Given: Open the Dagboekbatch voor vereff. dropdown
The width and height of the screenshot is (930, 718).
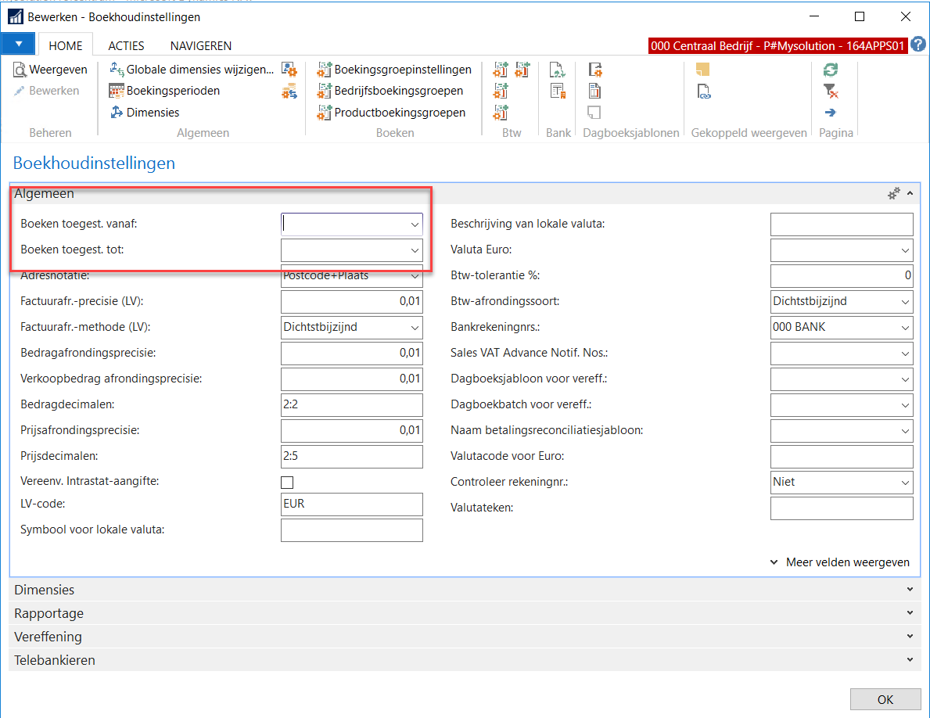Looking at the screenshot, I should (x=905, y=406).
